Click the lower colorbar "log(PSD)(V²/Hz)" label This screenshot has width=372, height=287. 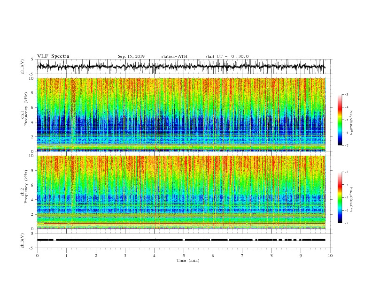[x=352, y=200]
